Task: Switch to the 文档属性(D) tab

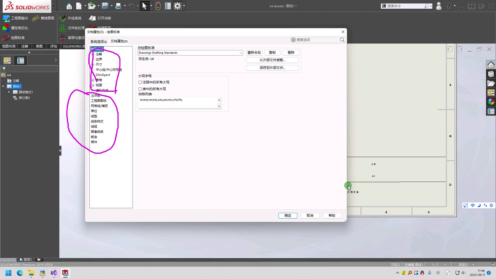Action: click(119, 41)
